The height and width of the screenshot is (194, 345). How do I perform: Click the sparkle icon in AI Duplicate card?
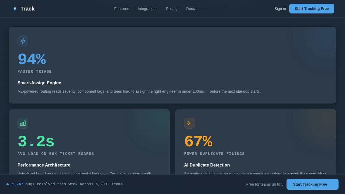tap(189, 123)
